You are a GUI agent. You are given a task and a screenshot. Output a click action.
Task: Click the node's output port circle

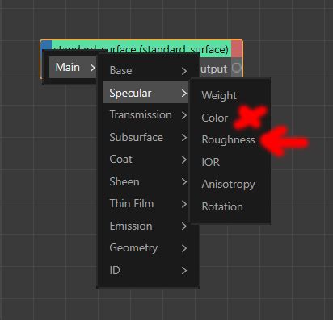(x=236, y=68)
